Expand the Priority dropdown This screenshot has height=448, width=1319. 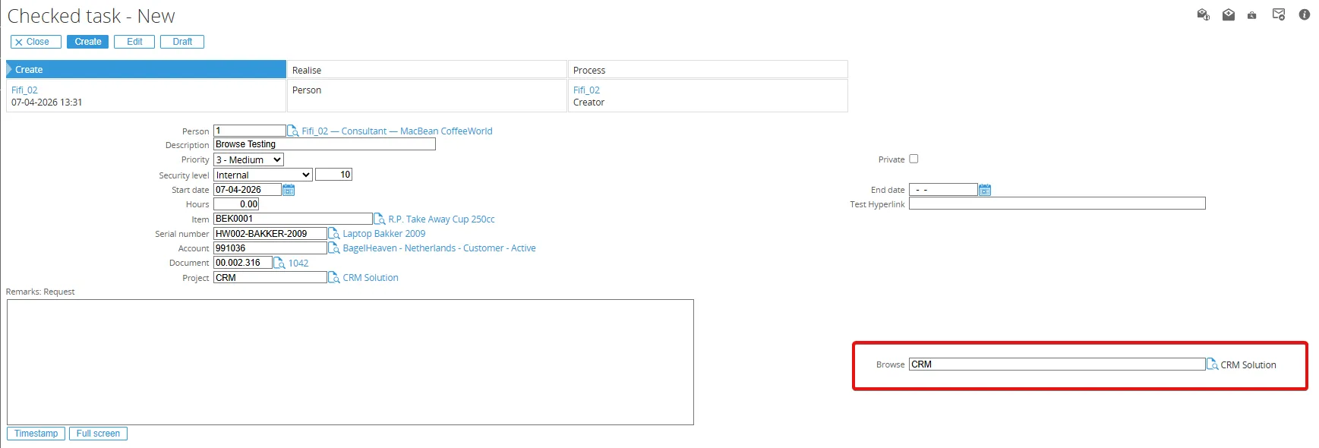[248, 159]
